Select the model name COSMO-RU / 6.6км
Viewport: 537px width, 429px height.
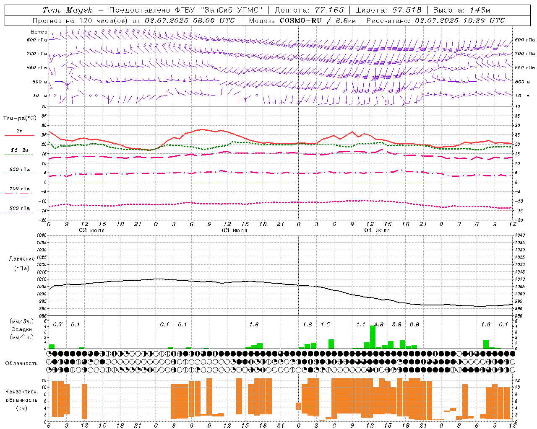coord(318,21)
